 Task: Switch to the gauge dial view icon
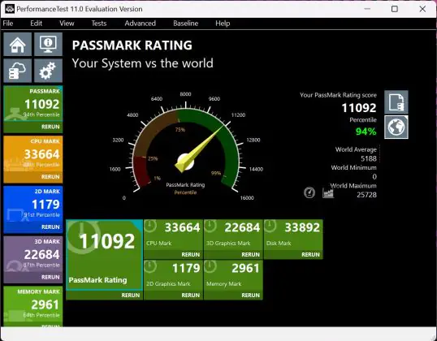309,192
